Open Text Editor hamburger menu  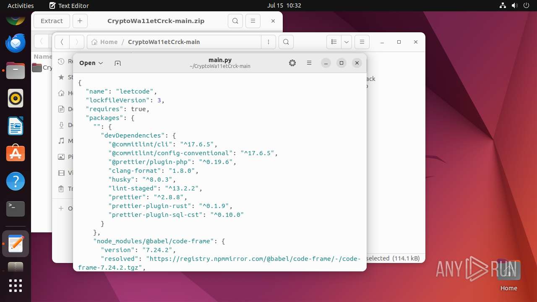coord(309,63)
